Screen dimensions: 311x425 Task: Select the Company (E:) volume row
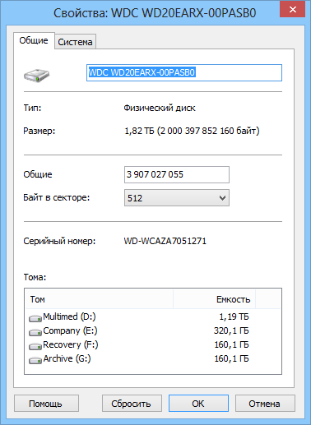pyautogui.click(x=153, y=331)
